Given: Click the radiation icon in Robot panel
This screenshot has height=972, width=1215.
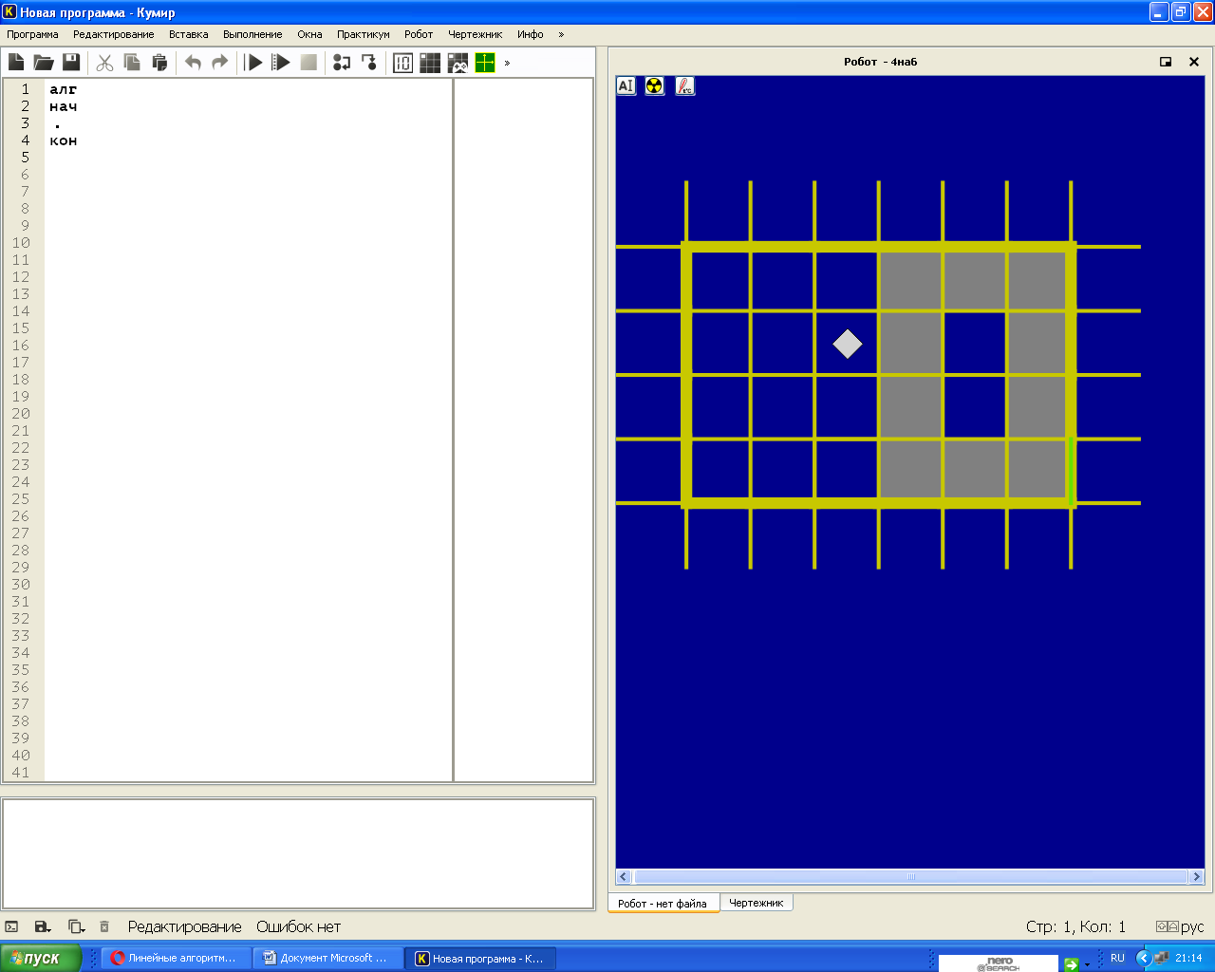Looking at the screenshot, I should 655,86.
